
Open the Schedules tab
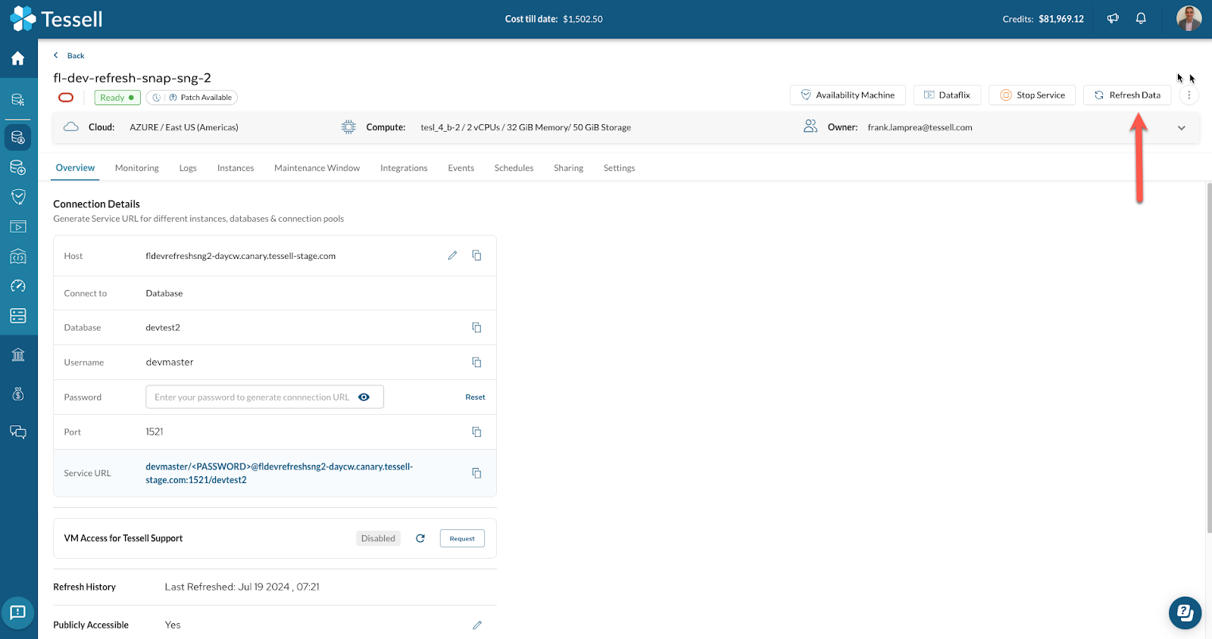[x=514, y=168]
